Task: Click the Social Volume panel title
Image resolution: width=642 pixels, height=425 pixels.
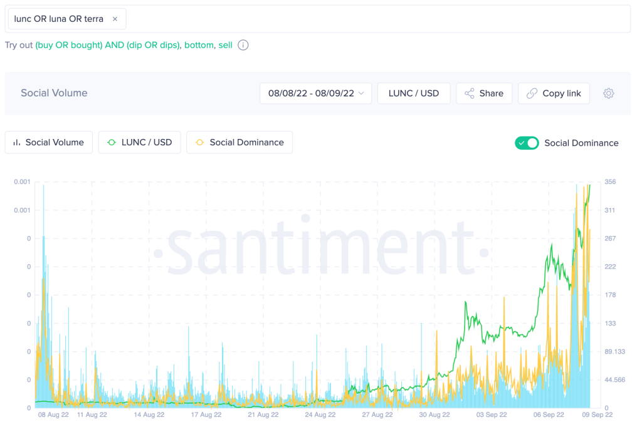Action: pos(54,93)
